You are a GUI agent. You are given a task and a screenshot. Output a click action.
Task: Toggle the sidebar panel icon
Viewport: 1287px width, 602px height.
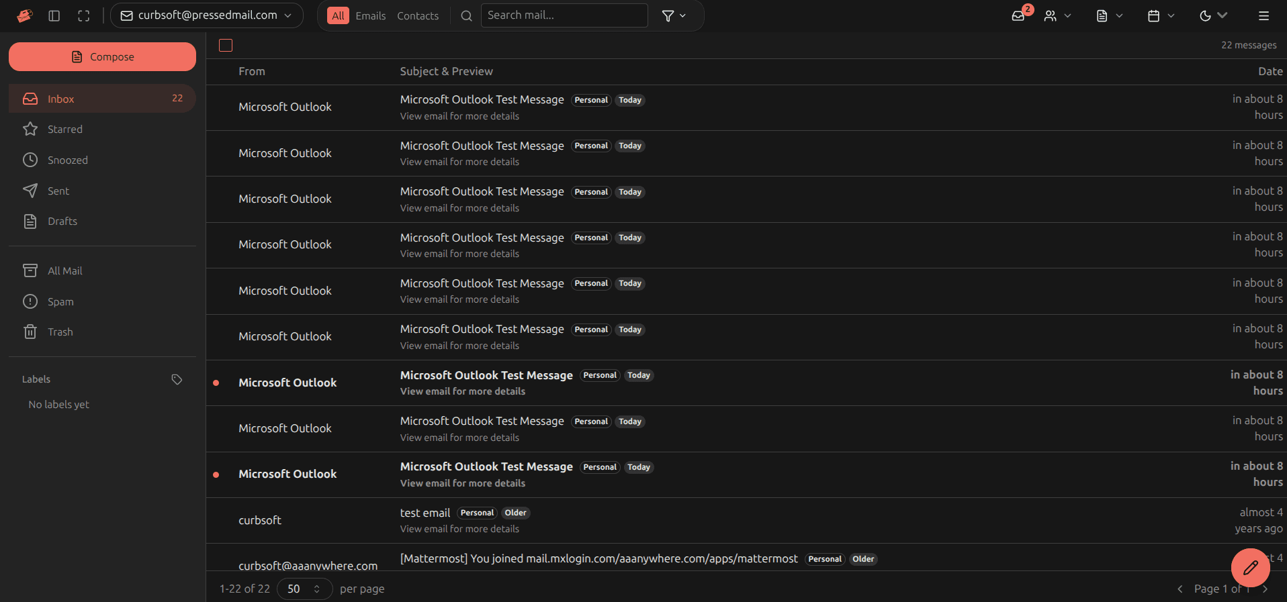pos(54,15)
